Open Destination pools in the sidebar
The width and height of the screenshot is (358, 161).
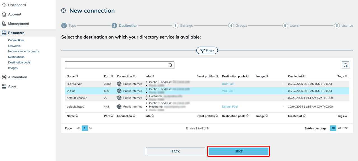click(x=19, y=62)
